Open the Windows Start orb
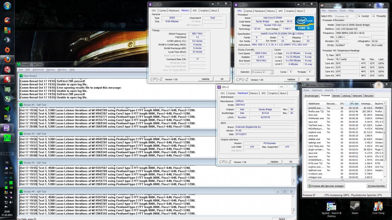 pyautogui.click(x=7, y=6)
